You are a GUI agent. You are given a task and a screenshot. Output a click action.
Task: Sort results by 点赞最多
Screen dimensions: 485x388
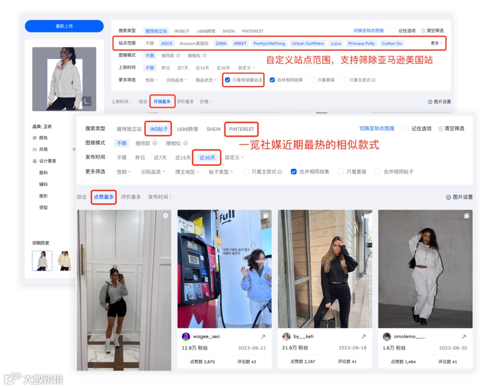[x=104, y=196]
